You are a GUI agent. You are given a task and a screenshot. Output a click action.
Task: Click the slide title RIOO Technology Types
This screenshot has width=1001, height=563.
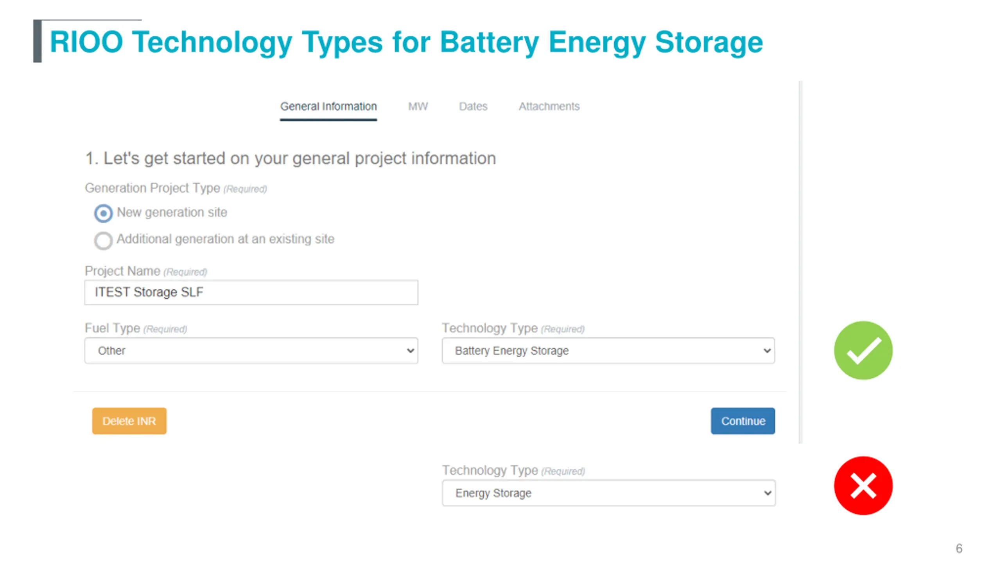(x=406, y=42)
